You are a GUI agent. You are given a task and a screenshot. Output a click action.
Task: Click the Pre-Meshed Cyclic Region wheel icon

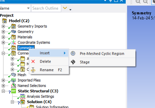point(73,53)
